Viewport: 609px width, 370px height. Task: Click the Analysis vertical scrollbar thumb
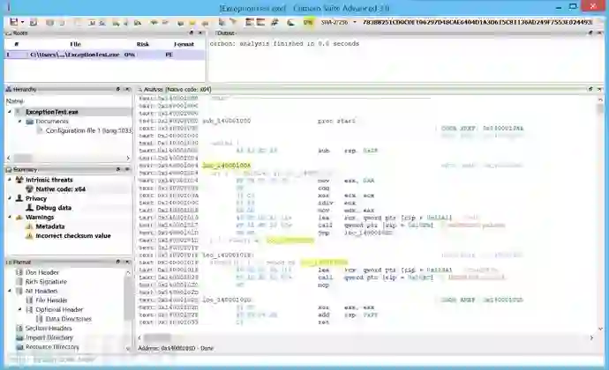pos(600,108)
